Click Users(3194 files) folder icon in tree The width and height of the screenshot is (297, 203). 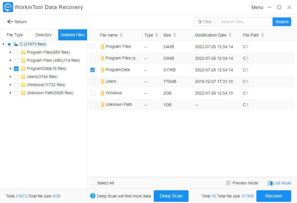point(23,77)
